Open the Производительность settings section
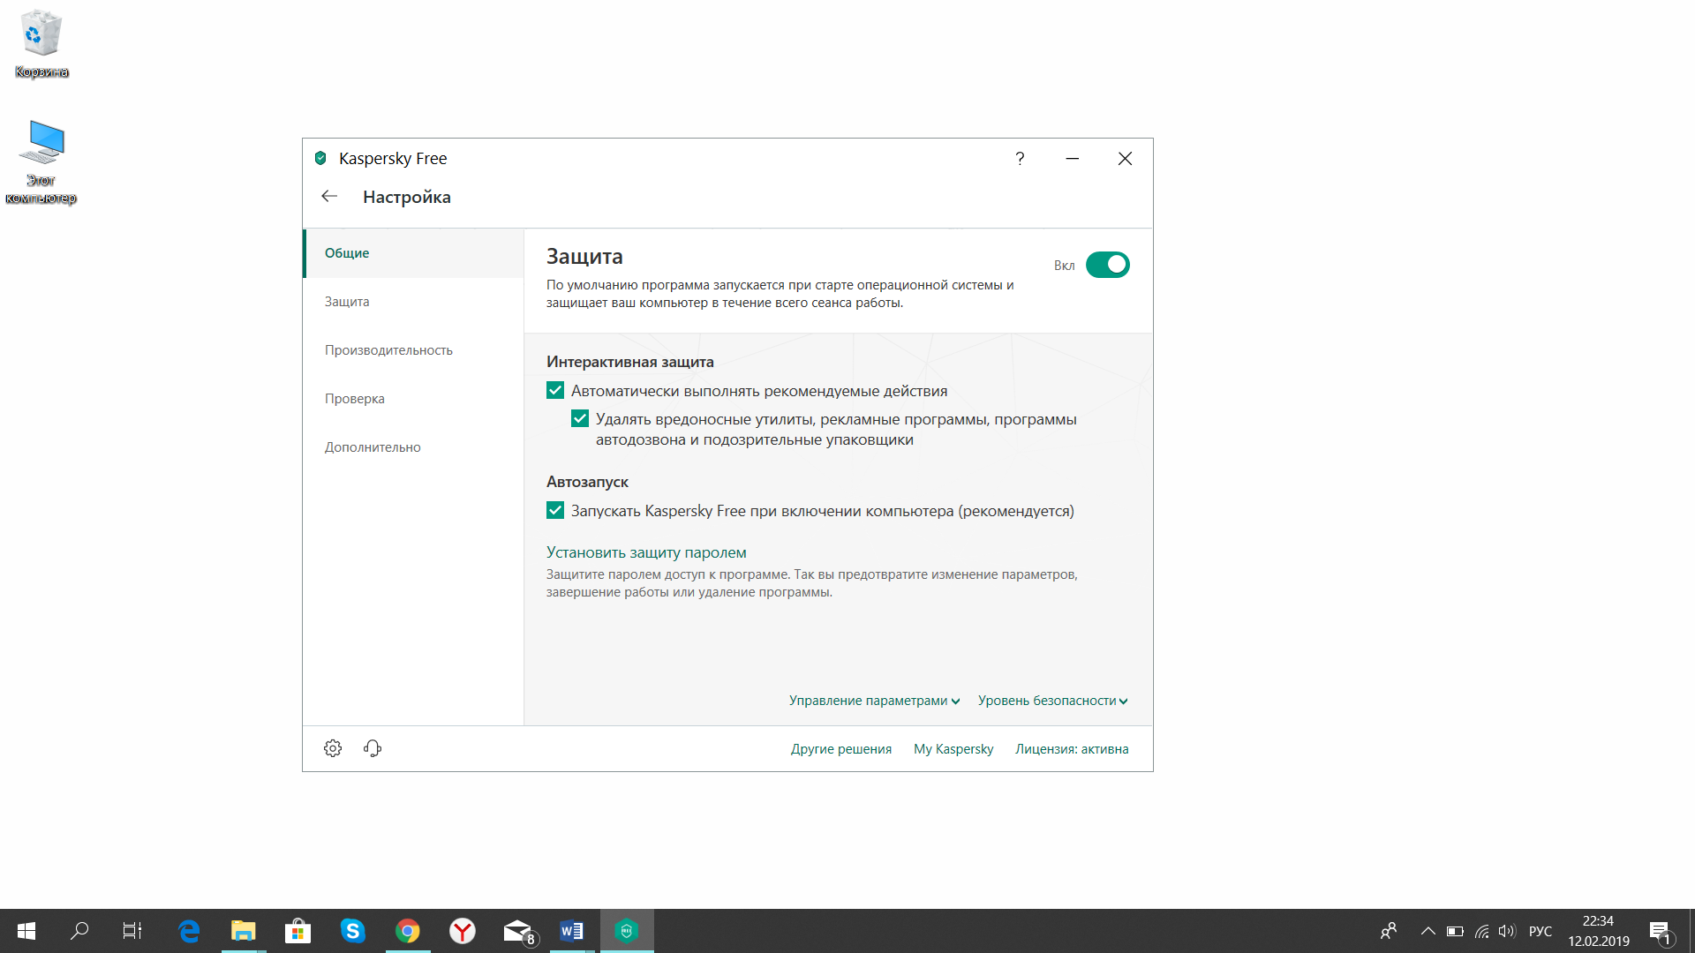Screen dimensions: 1695x953 (x=413, y=350)
